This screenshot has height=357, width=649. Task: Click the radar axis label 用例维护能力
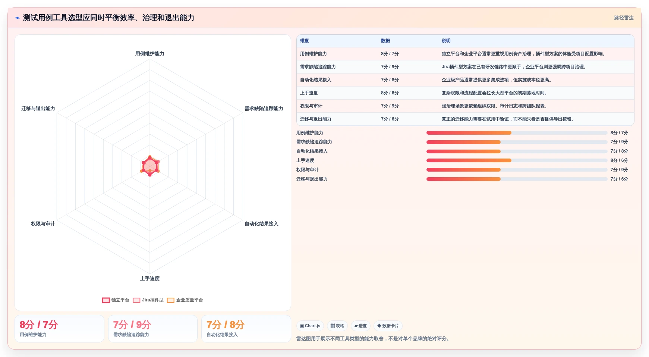(x=150, y=54)
